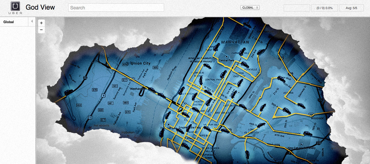Focus the Search input field
This screenshot has width=370, height=164.
point(116,7)
